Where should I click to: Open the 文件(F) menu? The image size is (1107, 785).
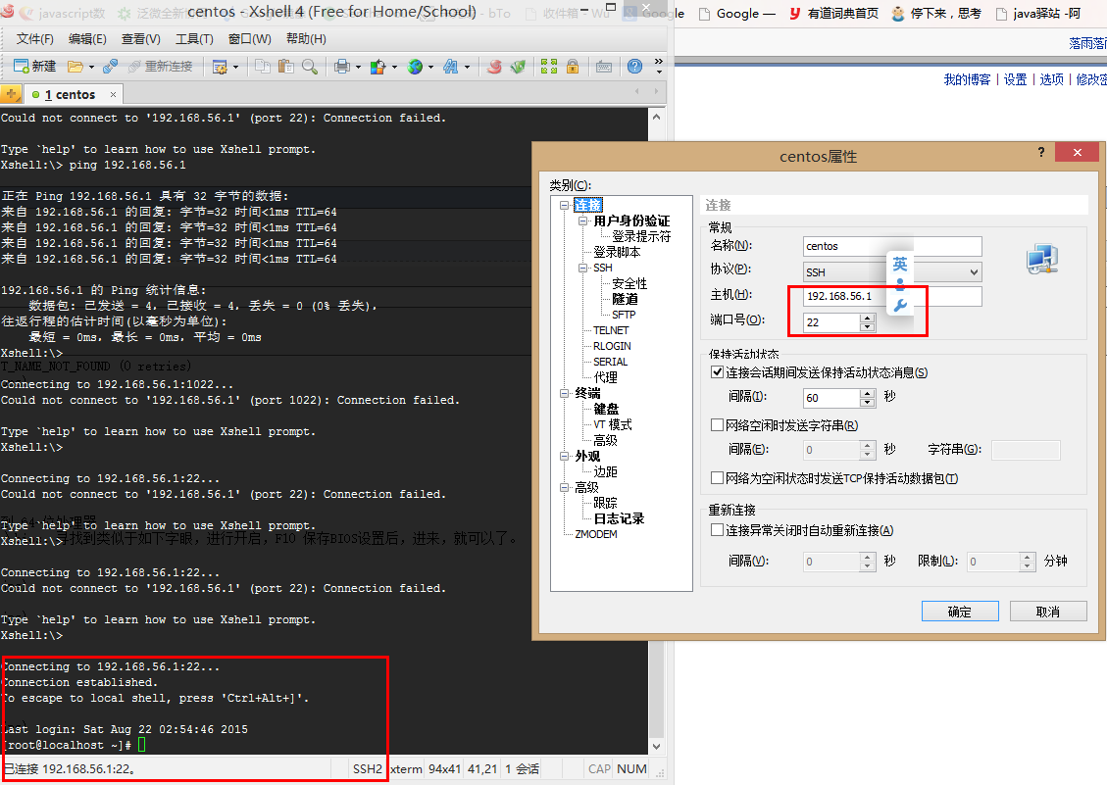coord(34,39)
